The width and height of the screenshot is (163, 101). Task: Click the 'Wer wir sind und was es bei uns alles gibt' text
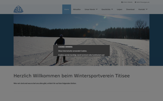click(x=45, y=83)
